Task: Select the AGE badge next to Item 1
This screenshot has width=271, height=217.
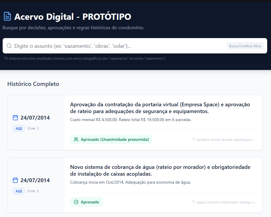Action: (19, 128)
